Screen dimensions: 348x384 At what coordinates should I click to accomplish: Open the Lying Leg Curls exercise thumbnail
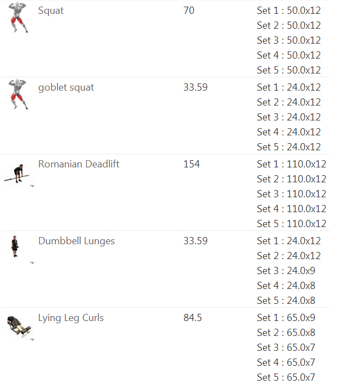click(19, 326)
